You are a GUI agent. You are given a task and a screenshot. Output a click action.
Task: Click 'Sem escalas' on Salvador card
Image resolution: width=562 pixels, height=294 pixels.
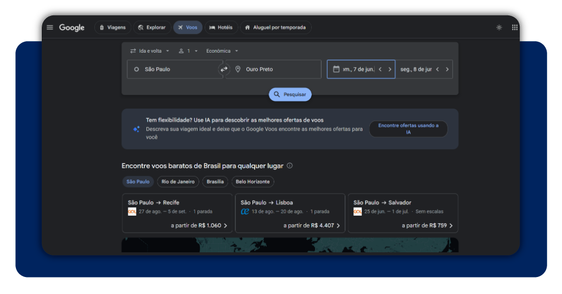(x=429, y=212)
